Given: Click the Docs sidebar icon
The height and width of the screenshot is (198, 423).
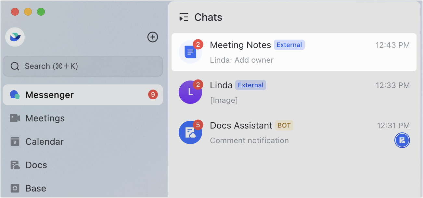Looking at the screenshot, I should pos(15,165).
